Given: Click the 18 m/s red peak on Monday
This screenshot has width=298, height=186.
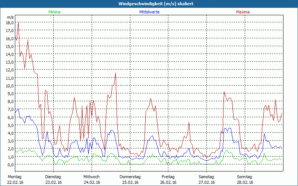Looking at the screenshot, I should point(18,22).
